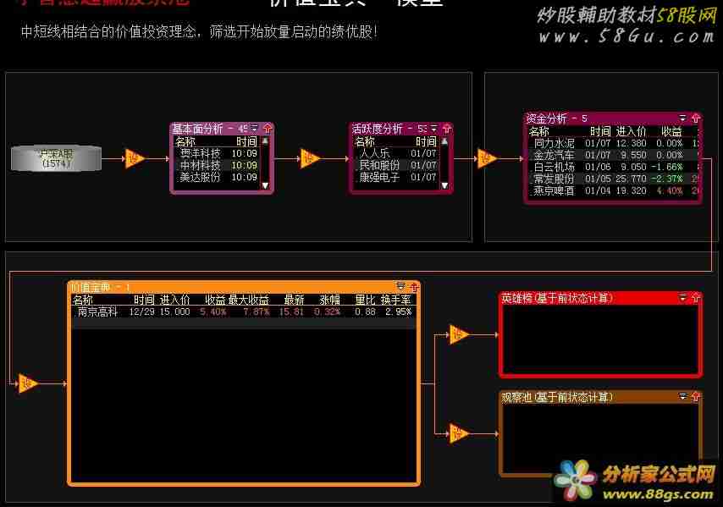Select 人人乐 row in 活跃度分析

click(396, 153)
